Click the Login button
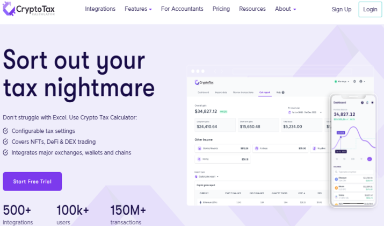The height and width of the screenshot is (226, 384). pyautogui.click(x=370, y=9)
